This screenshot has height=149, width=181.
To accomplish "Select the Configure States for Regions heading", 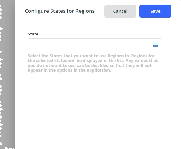I will click(x=60, y=11).
